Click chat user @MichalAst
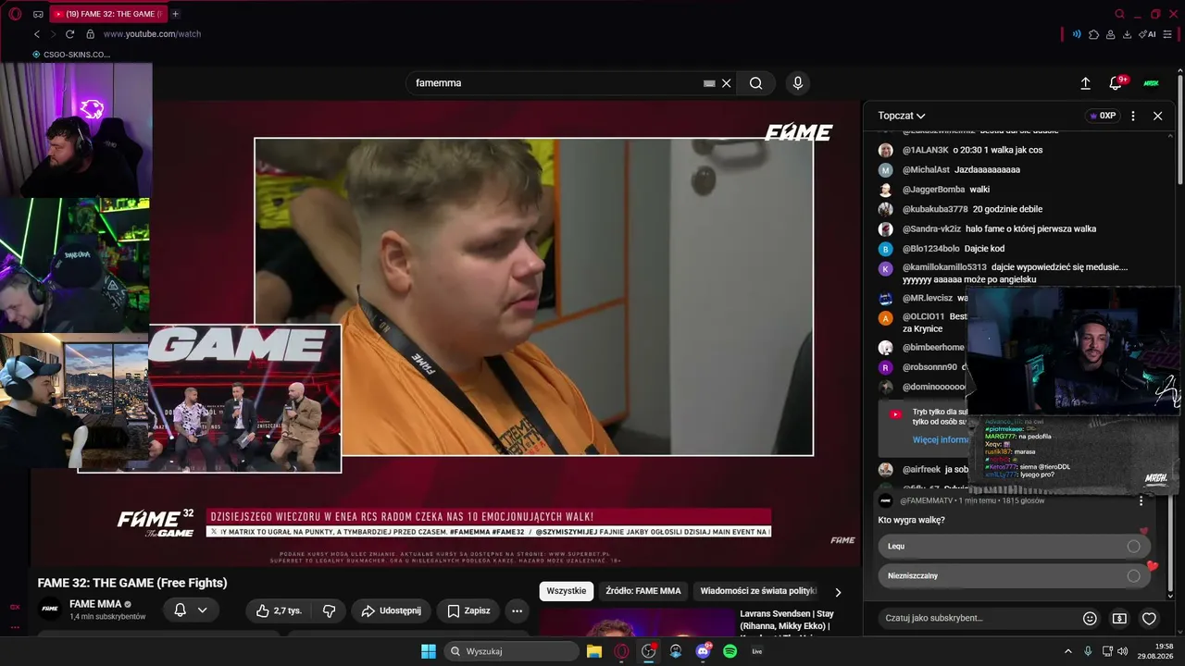The height and width of the screenshot is (666, 1185). pos(926,170)
